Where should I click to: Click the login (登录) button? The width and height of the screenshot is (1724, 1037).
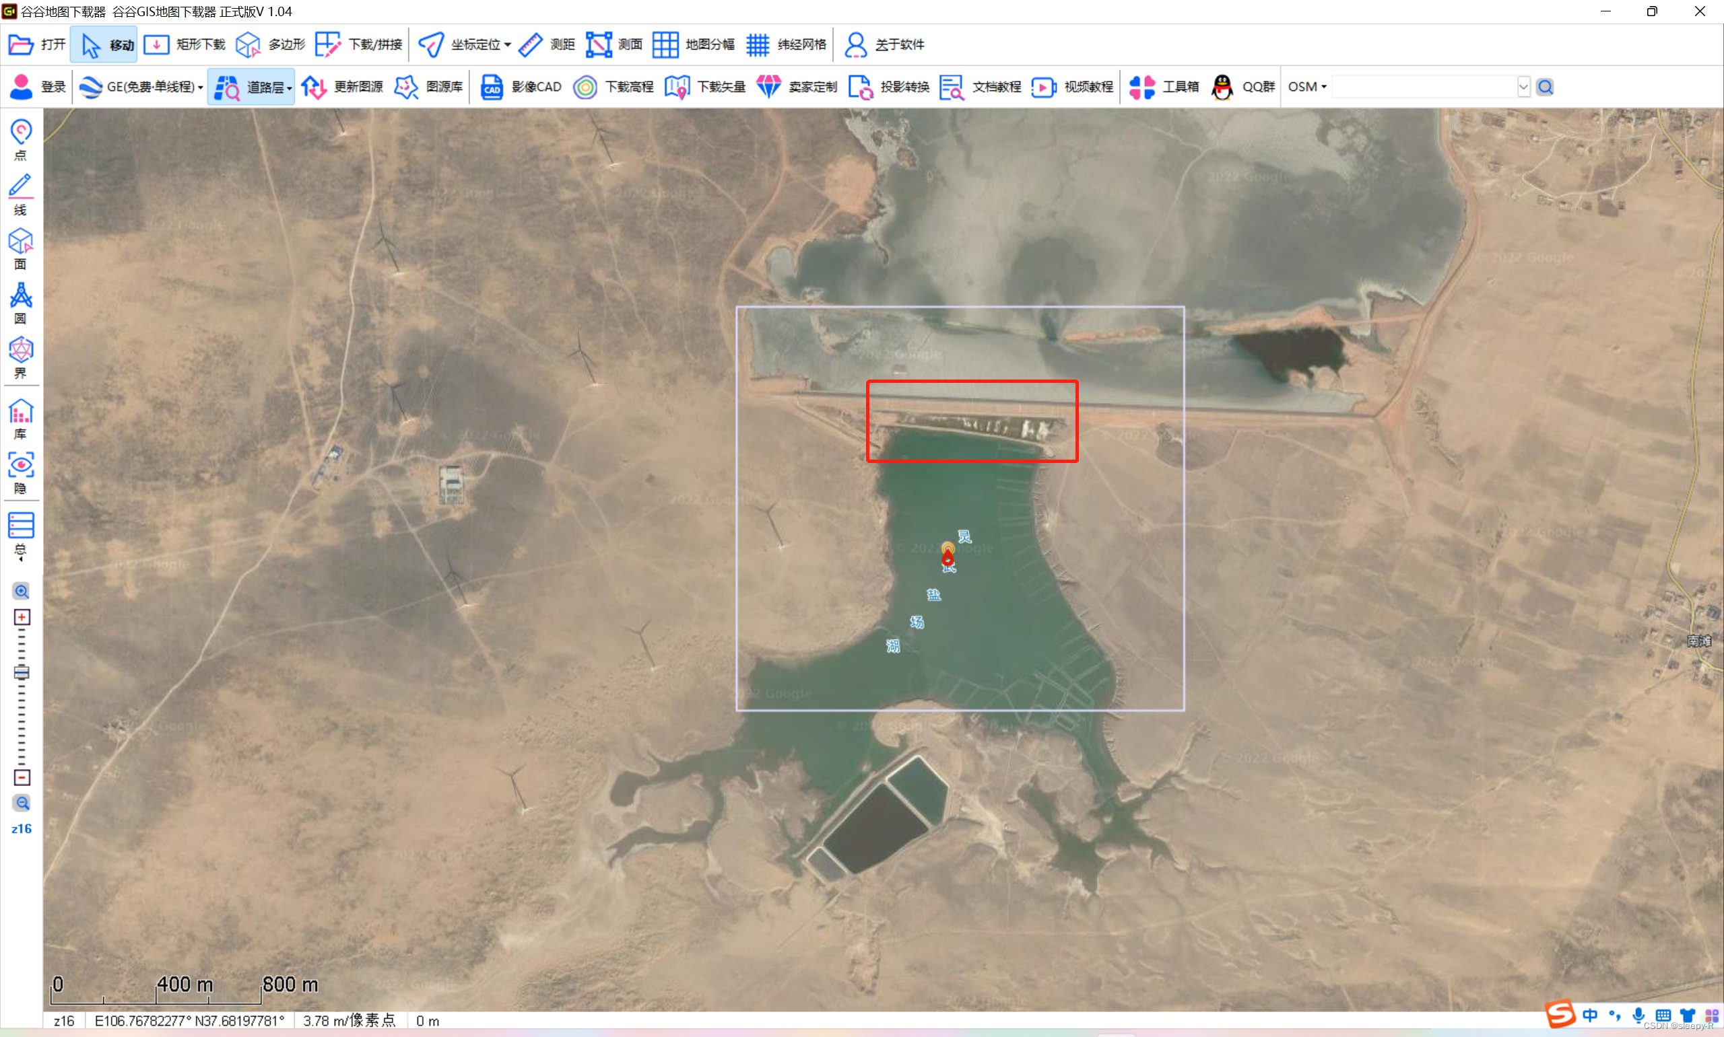point(38,87)
